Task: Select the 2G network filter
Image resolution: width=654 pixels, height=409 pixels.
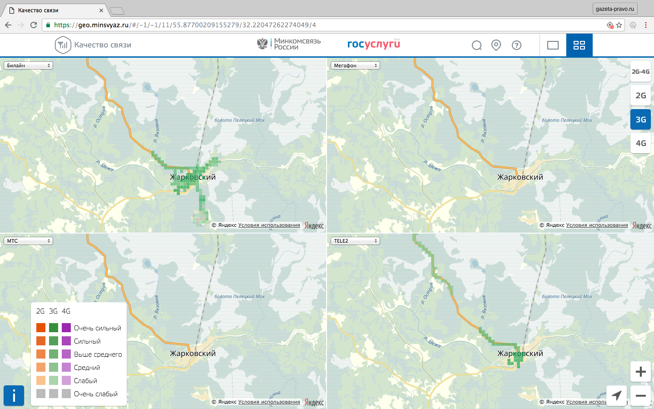Action: click(640, 95)
